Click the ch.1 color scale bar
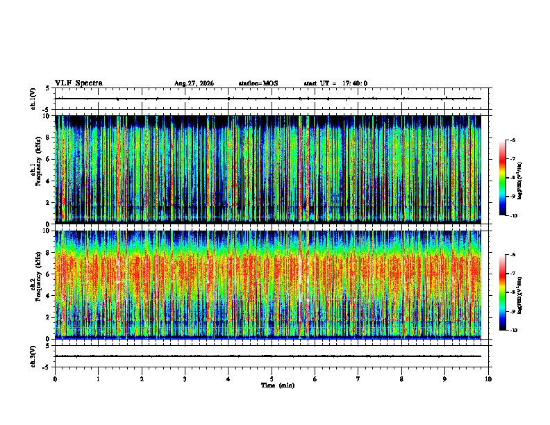Image resolution: width=550 pixels, height=425 pixels. point(502,178)
